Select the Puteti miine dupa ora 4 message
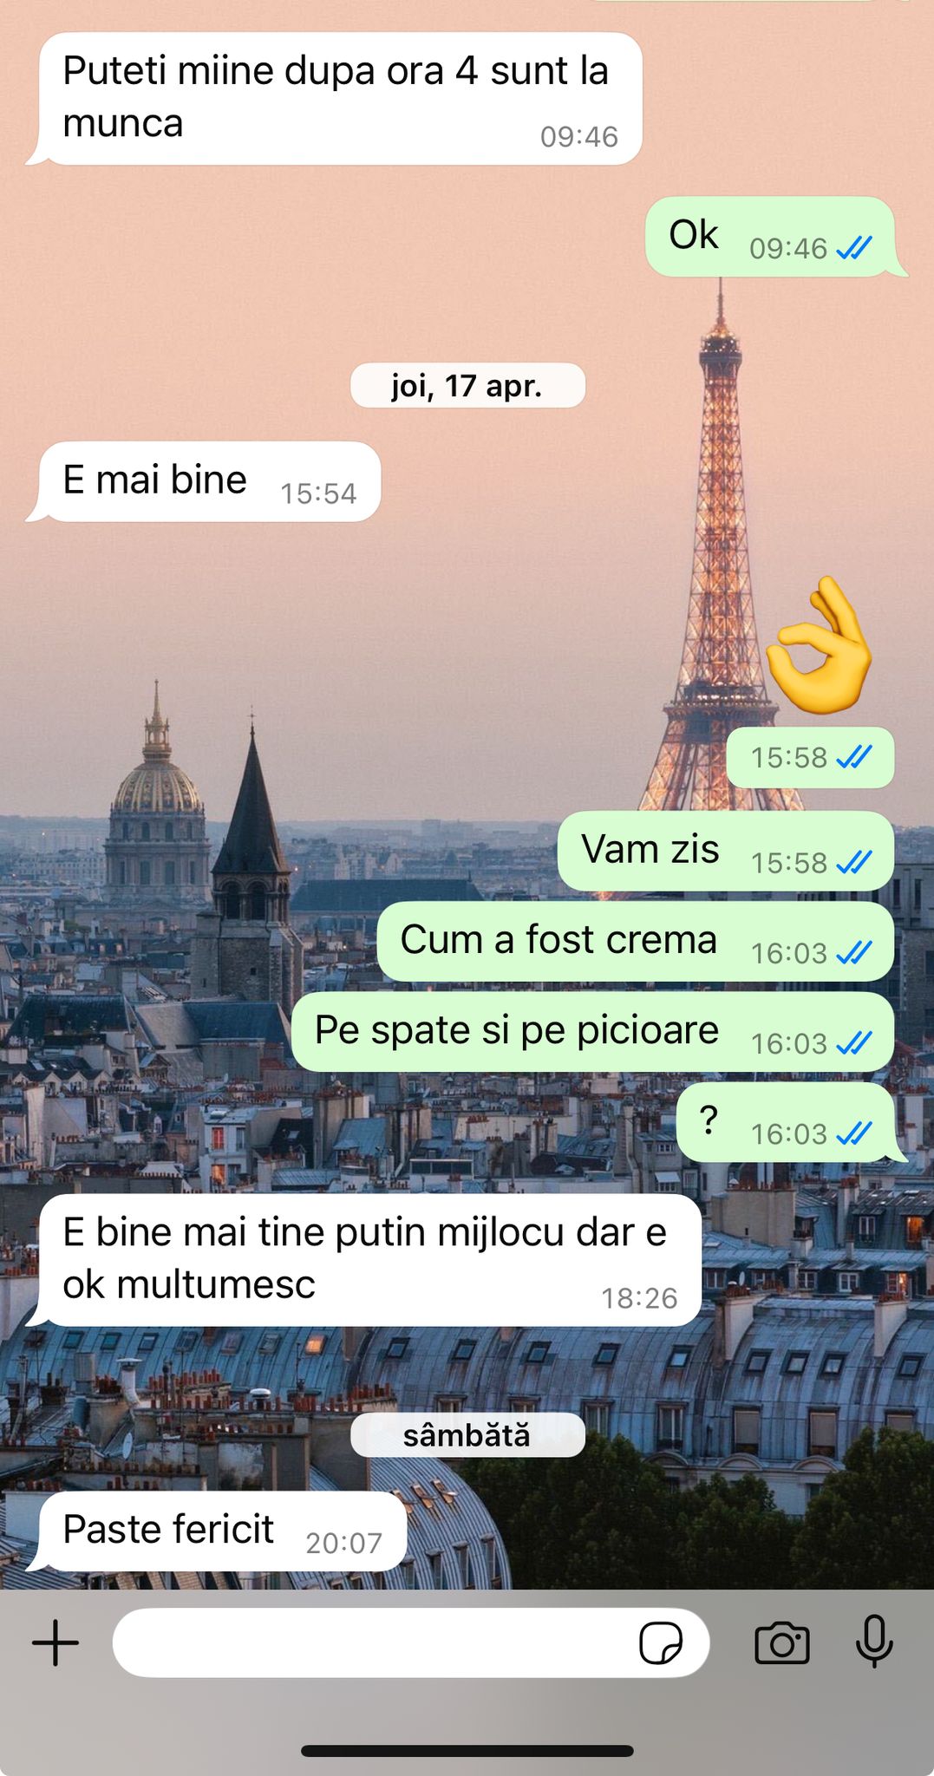 point(340,98)
